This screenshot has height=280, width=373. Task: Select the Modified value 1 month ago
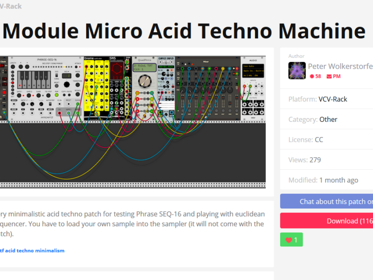[x=338, y=180]
